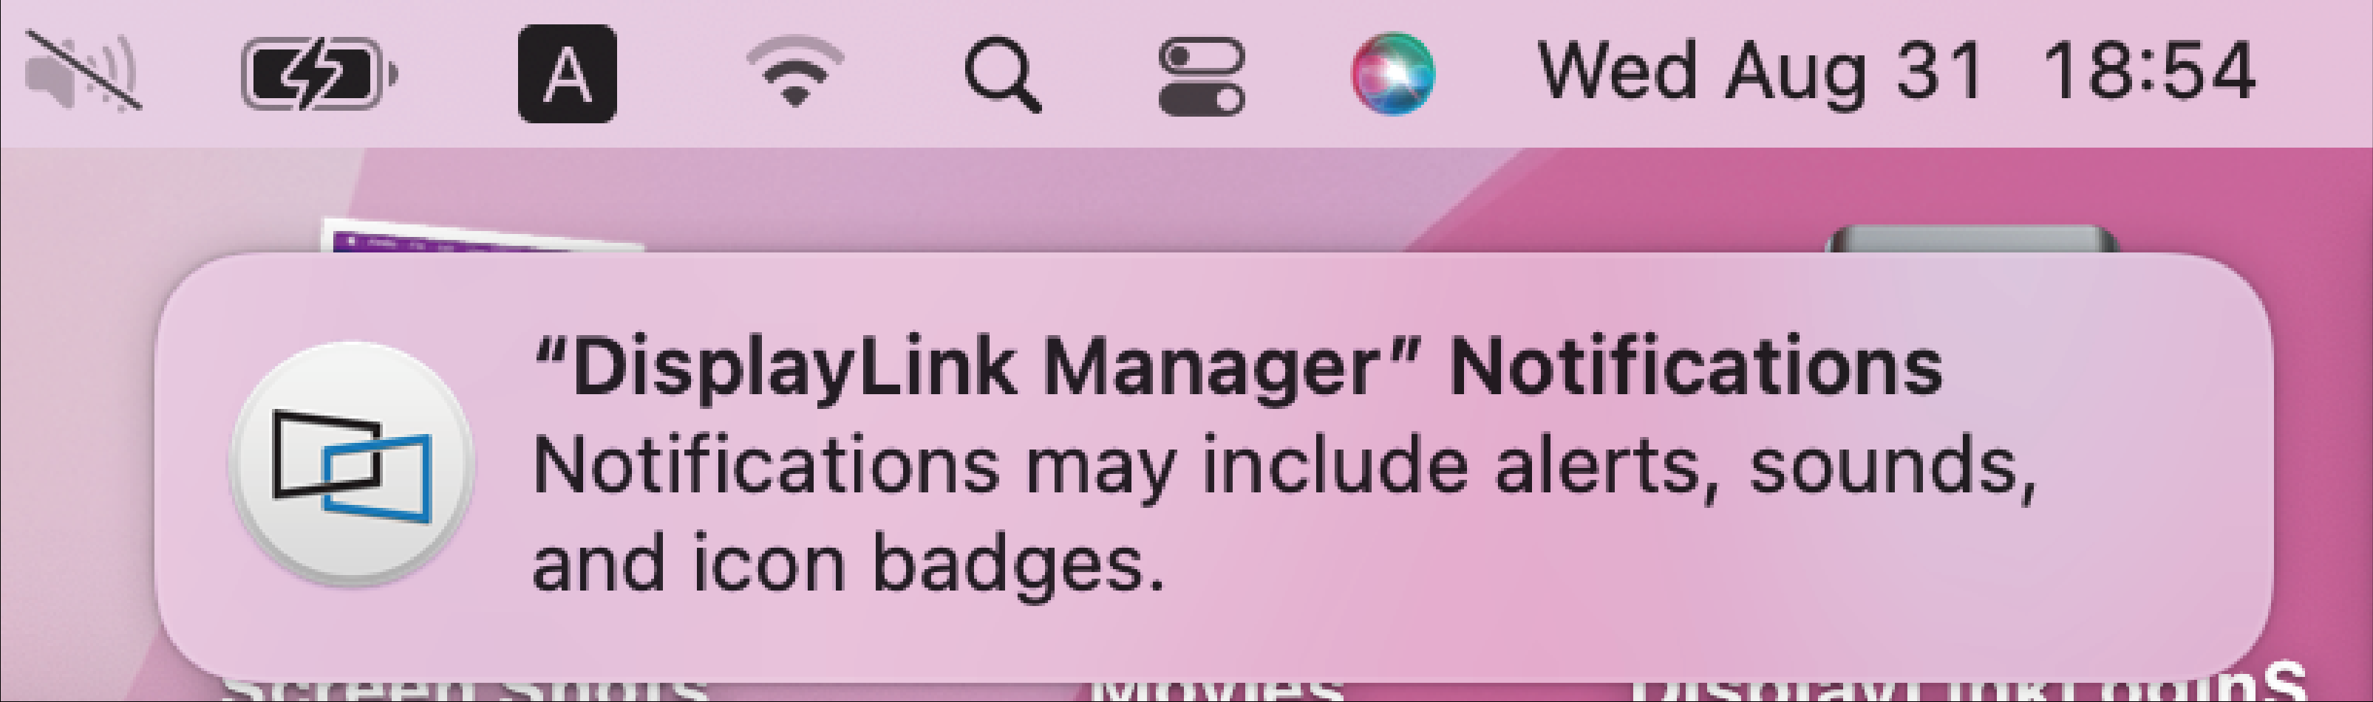This screenshot has height=702, width=2373.
Task: Open Spotlight search magnifying glass
Action: tap(1001, 74)
